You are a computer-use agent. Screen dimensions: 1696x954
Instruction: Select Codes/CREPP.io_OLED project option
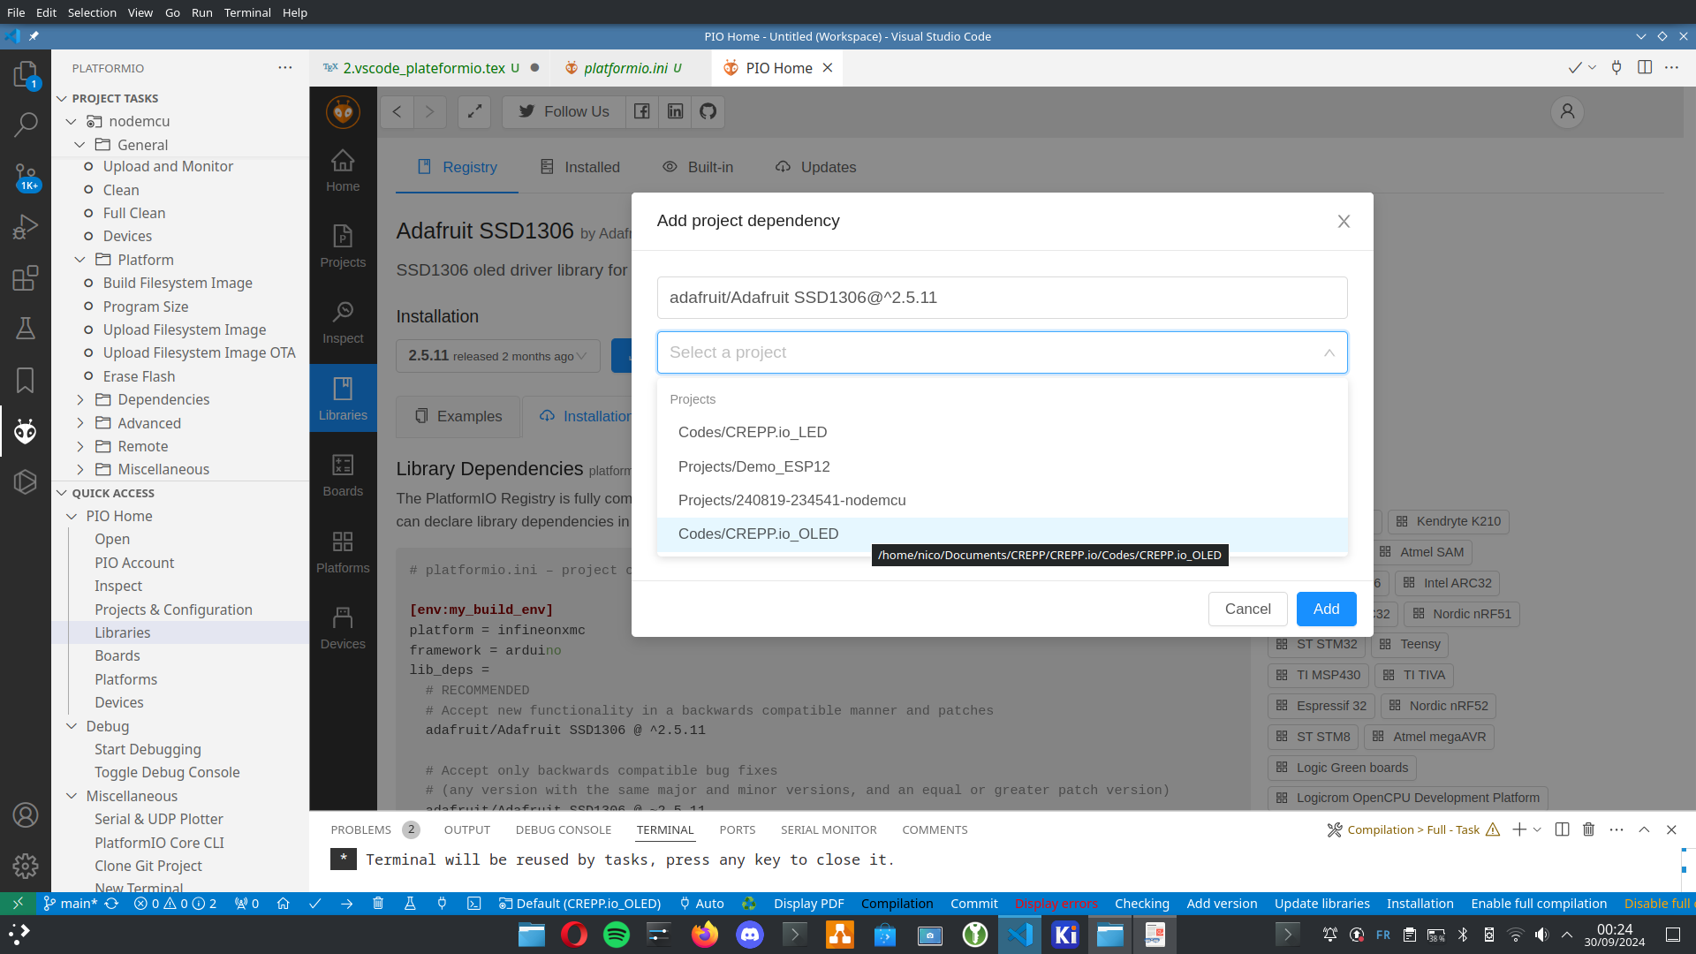tap(1002, 534)
